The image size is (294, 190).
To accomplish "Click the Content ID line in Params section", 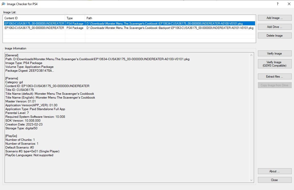I will click(x=47, y=86).
